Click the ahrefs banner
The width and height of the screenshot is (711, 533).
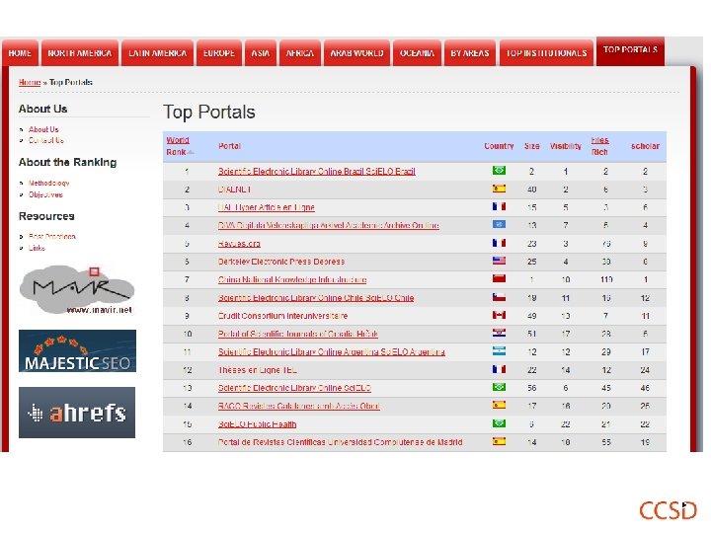click(77, 413)
